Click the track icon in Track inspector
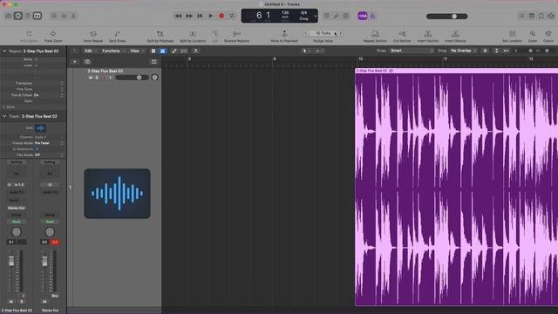 point(40,128)
